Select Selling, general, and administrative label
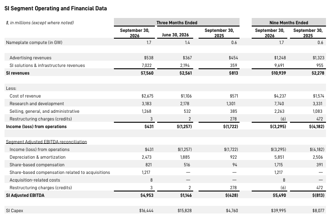Screen dimensions: 335x218 click(45, 111)
